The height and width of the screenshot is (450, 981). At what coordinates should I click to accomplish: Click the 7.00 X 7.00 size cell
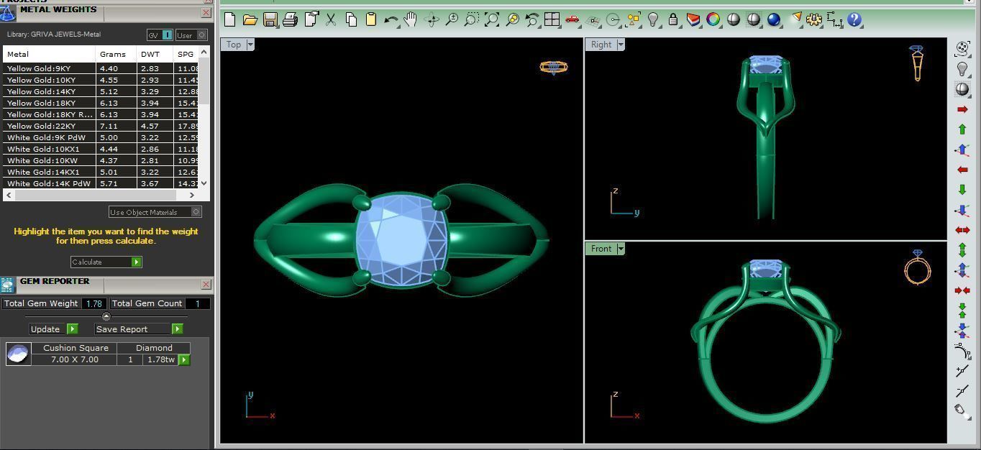click(75, 359)
